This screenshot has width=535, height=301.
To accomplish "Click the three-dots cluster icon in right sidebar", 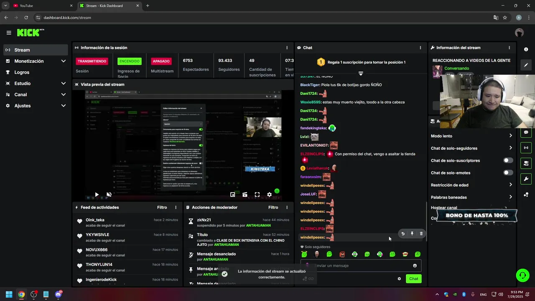I will [526, 194].
